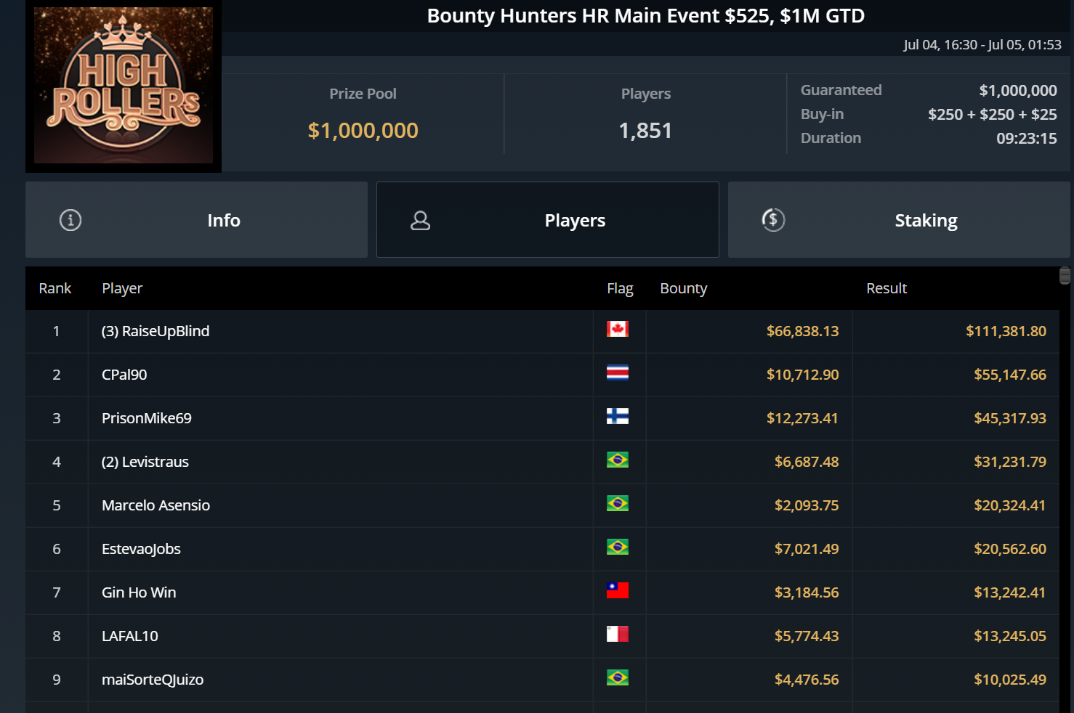This screenshot has height=713, width=1074.
Task: Click RaiseUpBlind's Canada flag icon
Action: pos(618,330)
